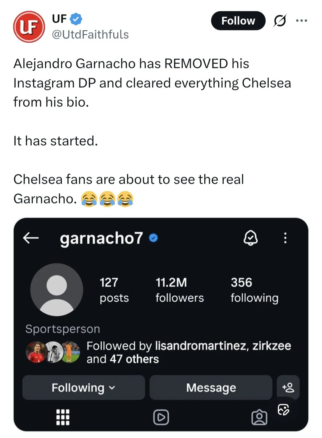The height and width of the screenshot is (438, 322).
Task: Tap the blank default profile picture
Action: pyautogui.click(x=57, y=289)
